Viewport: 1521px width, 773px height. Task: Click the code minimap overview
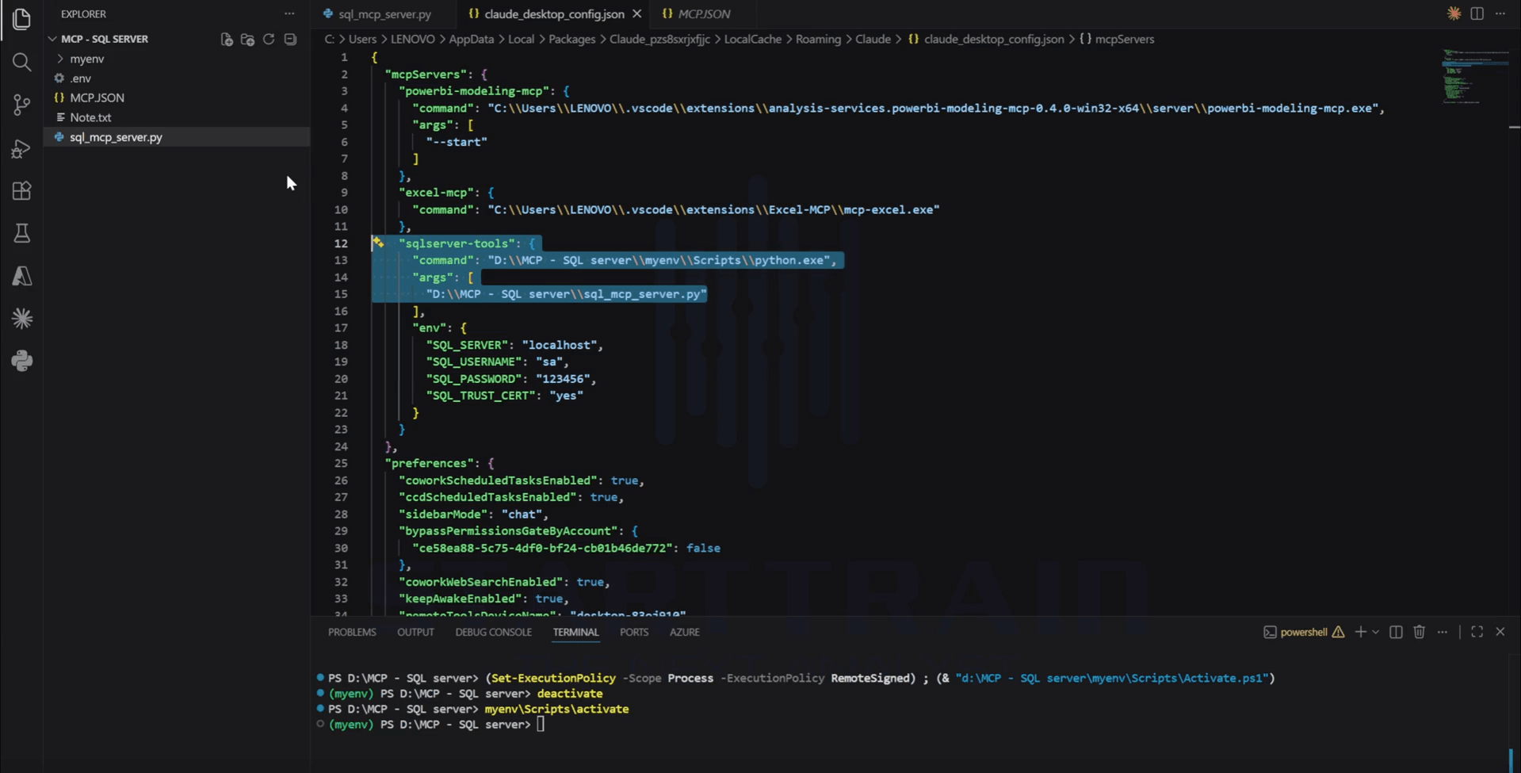[1474, 76]
